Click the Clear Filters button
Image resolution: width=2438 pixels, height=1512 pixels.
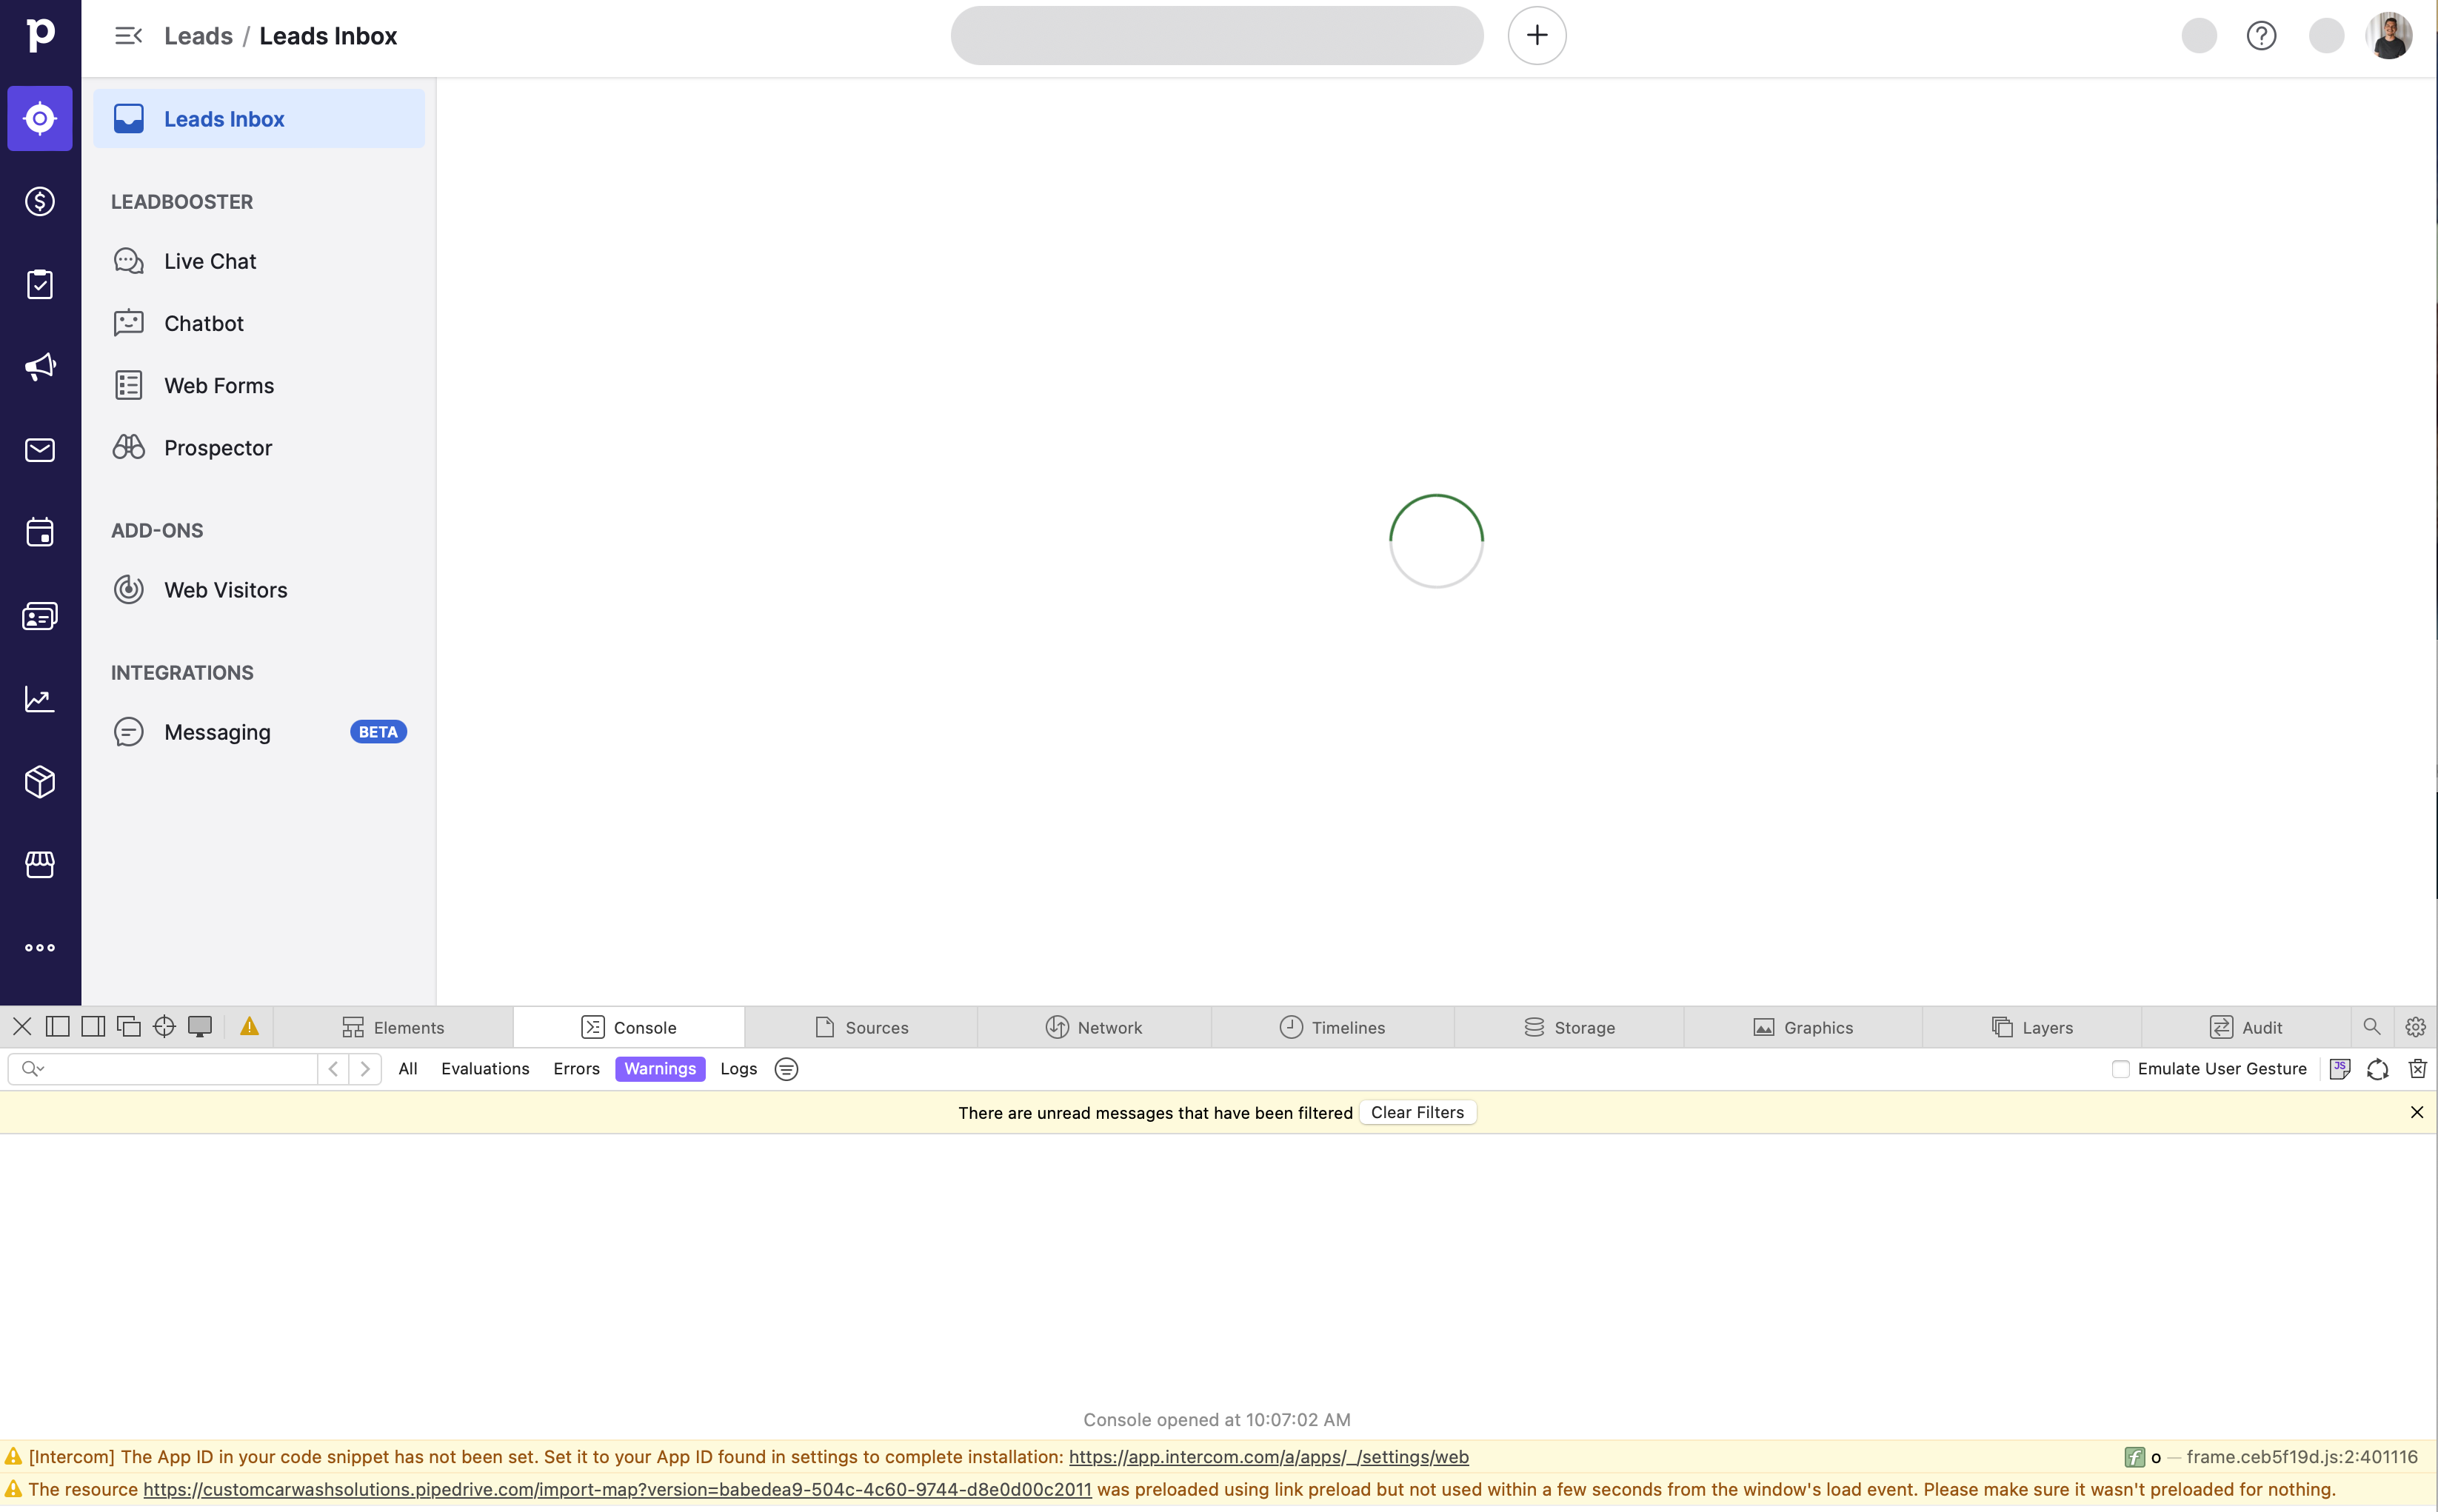point(1416,1113)
